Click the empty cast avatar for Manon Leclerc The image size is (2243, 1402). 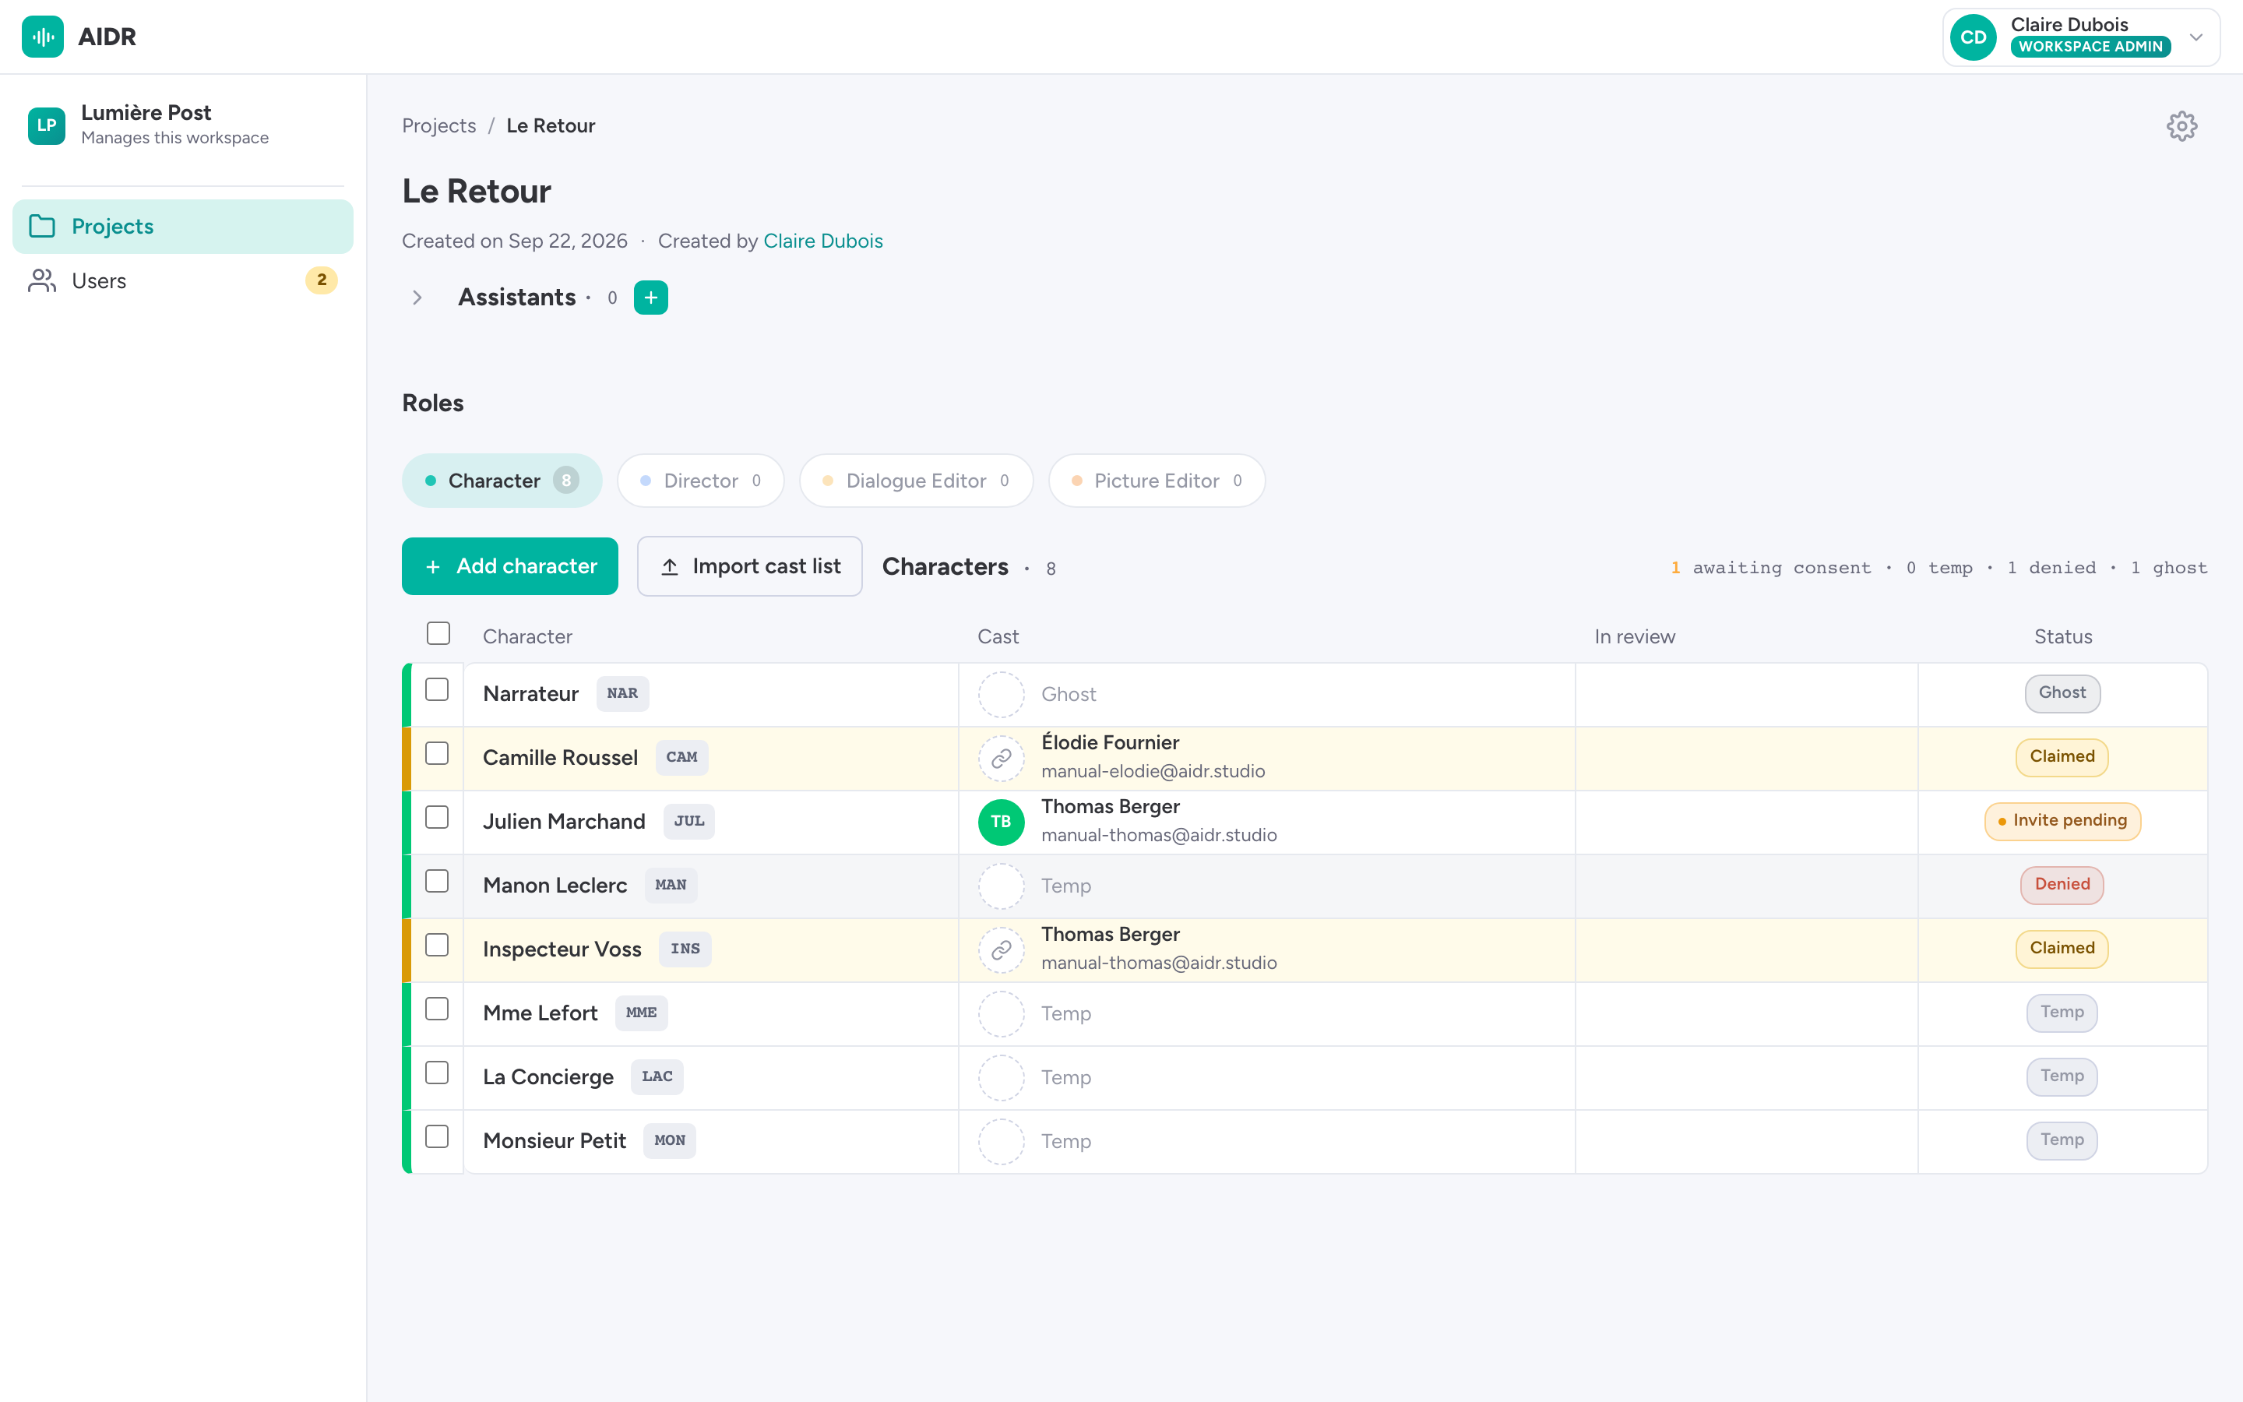(x=1001, y=886)
